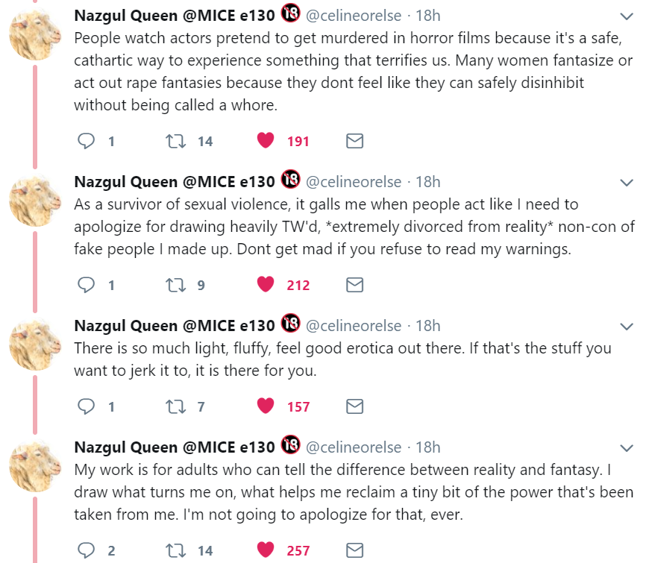Retweet the tweet with 7 retweets

(177, 406)
